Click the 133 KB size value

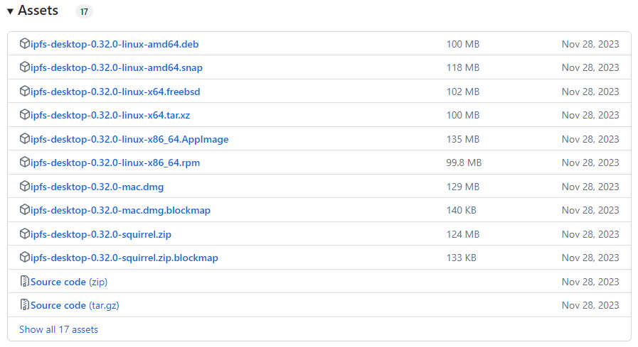462,258
